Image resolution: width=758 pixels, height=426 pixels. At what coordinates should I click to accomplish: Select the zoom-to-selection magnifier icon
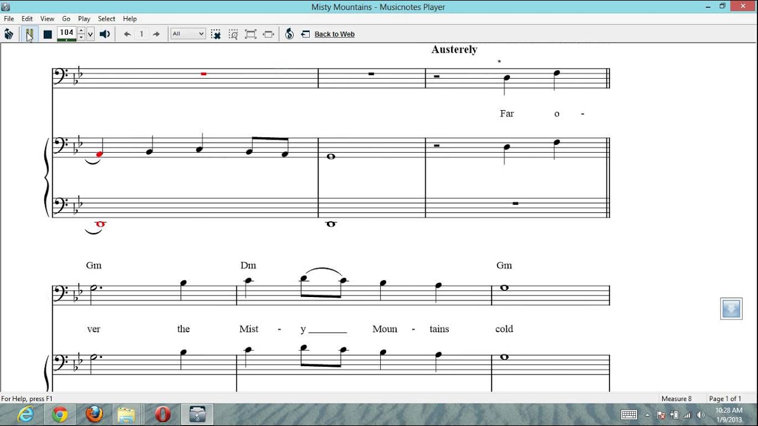pyautogui.click(x=233, y=34)
